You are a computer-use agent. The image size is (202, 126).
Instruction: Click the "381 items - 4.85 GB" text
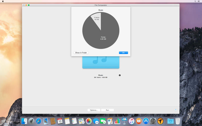coord(100,77)
